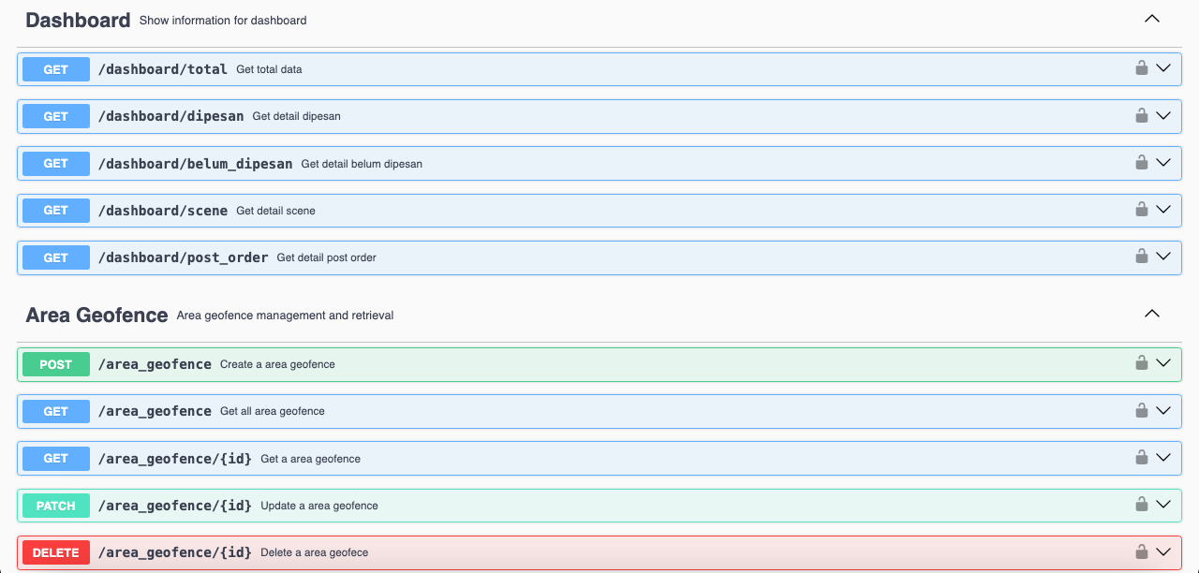Expand chevron on Get all area geofence

(x=1163, y=410)
